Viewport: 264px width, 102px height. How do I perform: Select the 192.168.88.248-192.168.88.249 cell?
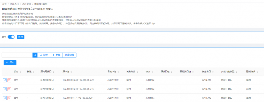tap(78, 80)
